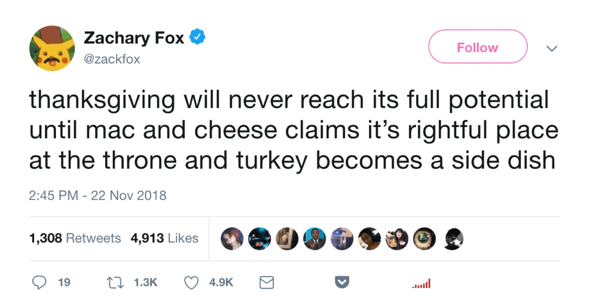Open the 2:45 PM - 22 Nov 2018 timestamp
The height and width of the screenshot is (307, 596).
click(98, 195)
